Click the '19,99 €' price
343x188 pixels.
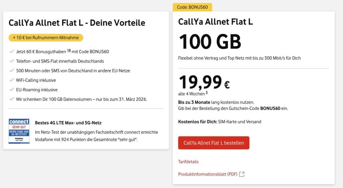(204, 82)
